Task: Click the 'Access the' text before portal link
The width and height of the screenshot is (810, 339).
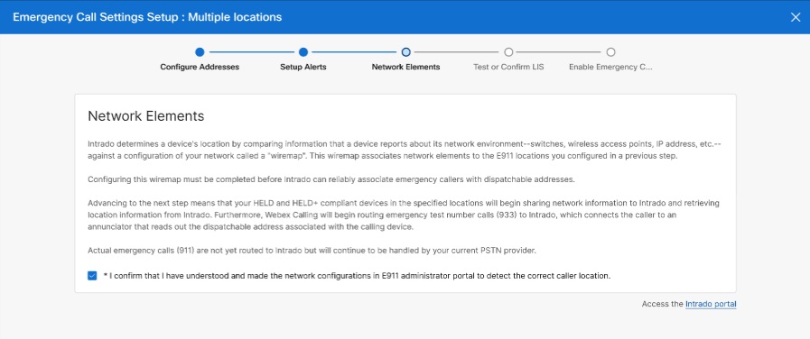Action: point(662,305)
